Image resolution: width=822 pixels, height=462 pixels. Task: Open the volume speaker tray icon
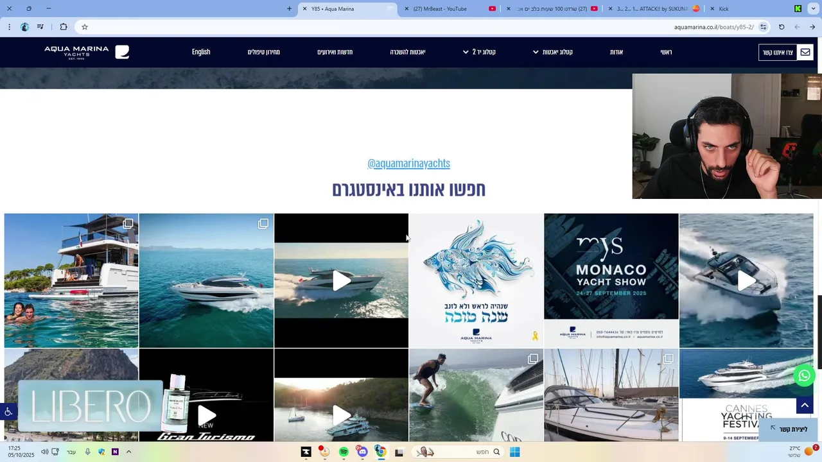tap(45, 452)
